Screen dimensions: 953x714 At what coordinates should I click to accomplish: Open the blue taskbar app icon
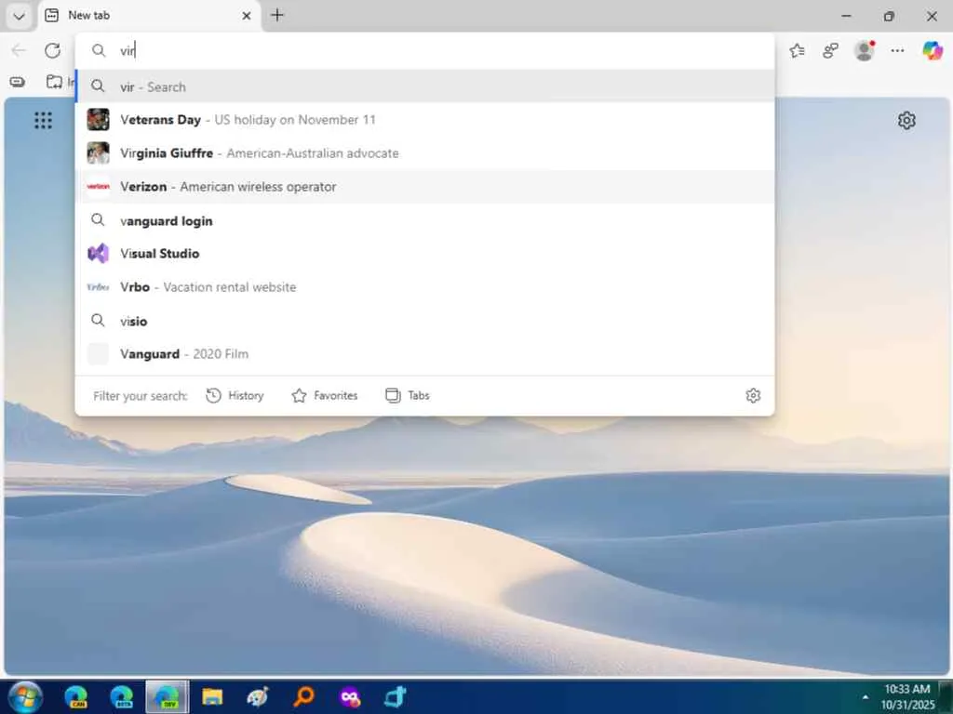395,696
